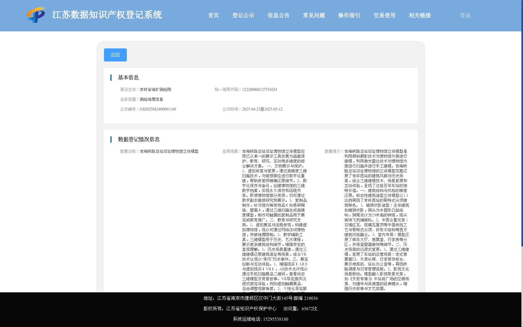Open the 交易使用 menu item
This screenshot has height=327, width=523.
(x=384, y=15)
